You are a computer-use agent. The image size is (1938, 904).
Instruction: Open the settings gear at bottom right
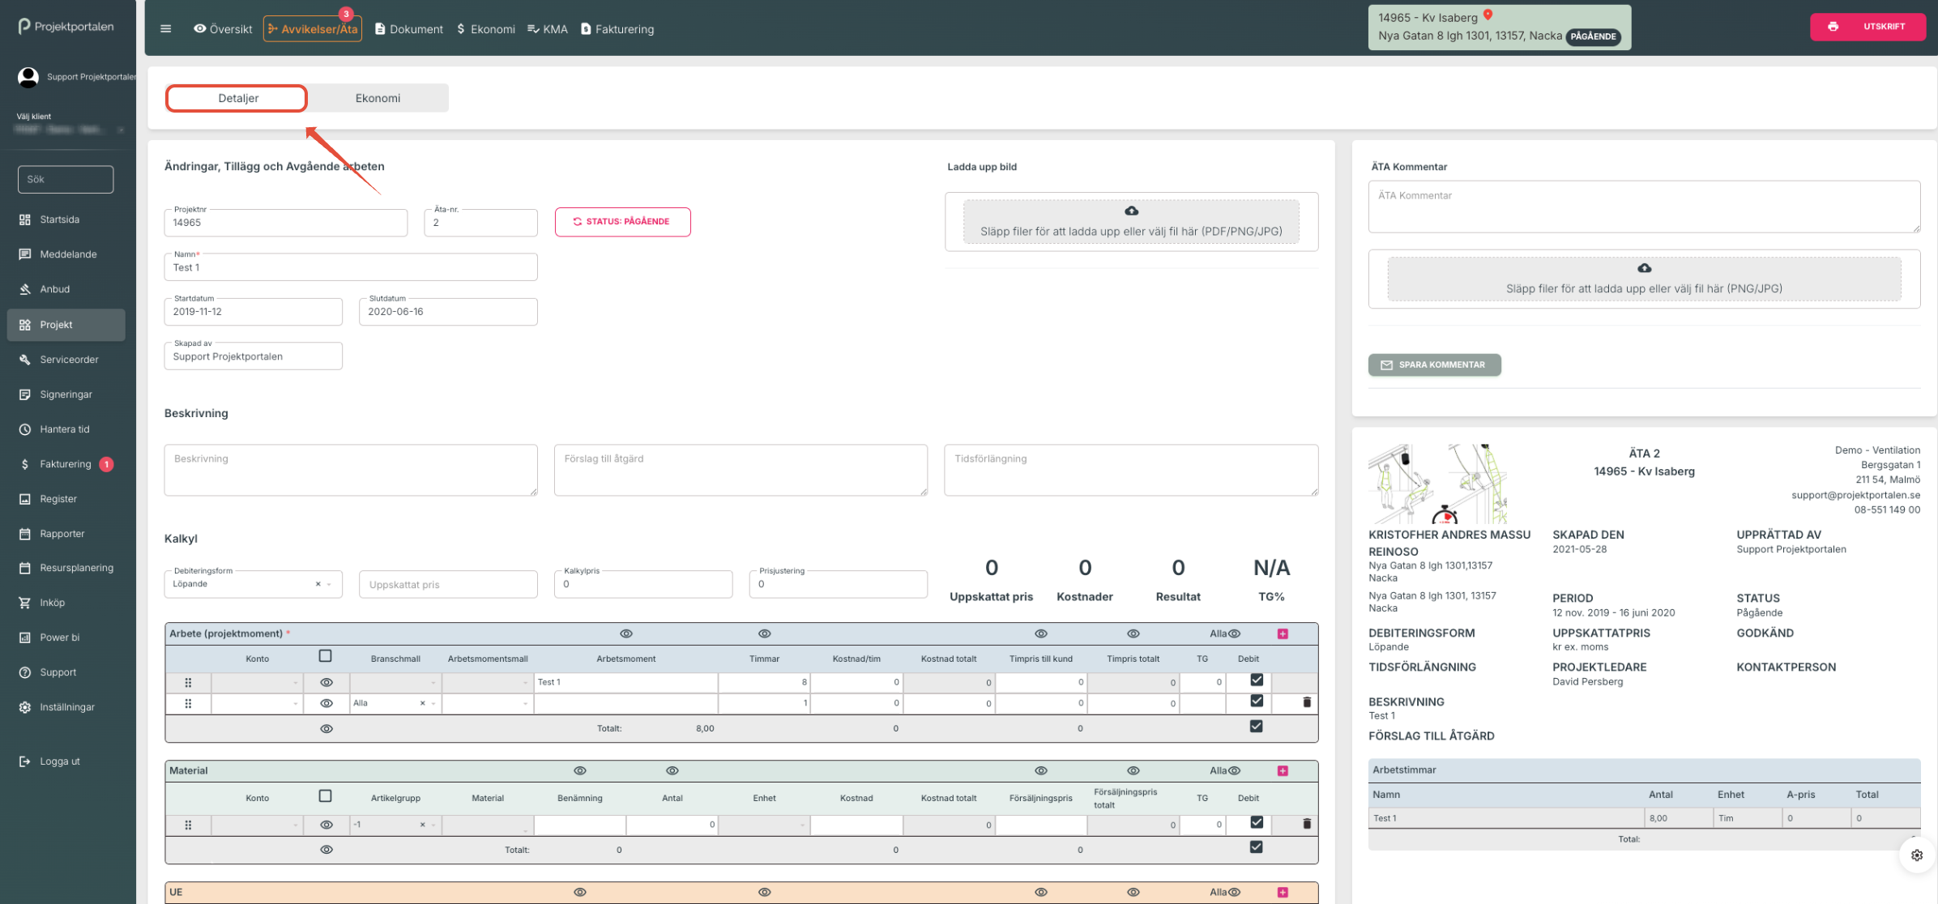point(1916,855)
